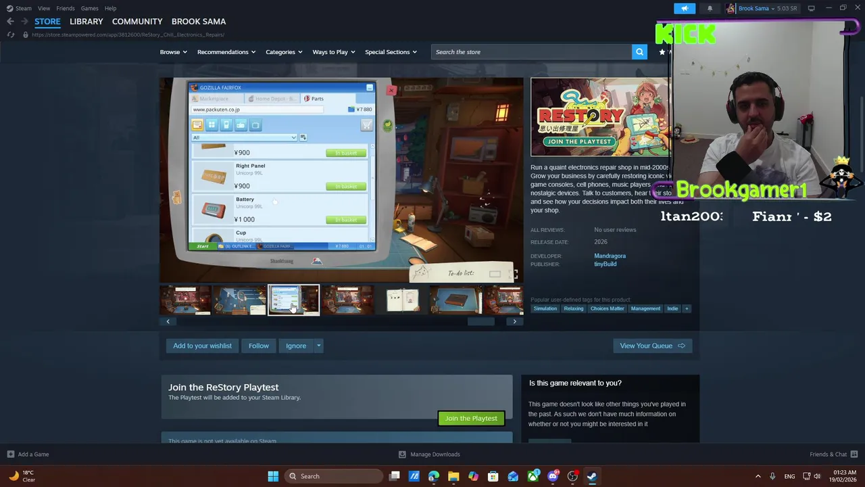The height and width of the screenshot is (487, 865).
Task: Open Task View on taskbar
Action: (395, 476)
